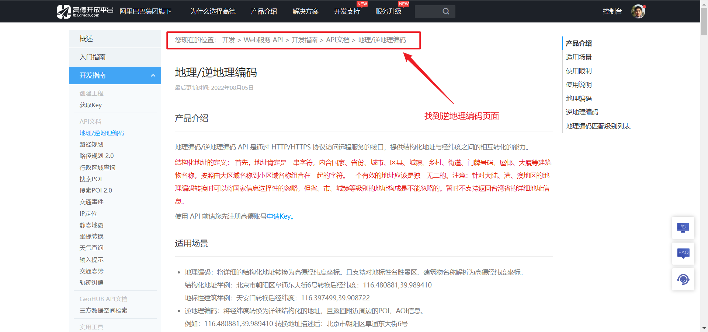Click the scrollbar down arrow
This screenshot has height=332, width=708.
[x=704, y=328]
